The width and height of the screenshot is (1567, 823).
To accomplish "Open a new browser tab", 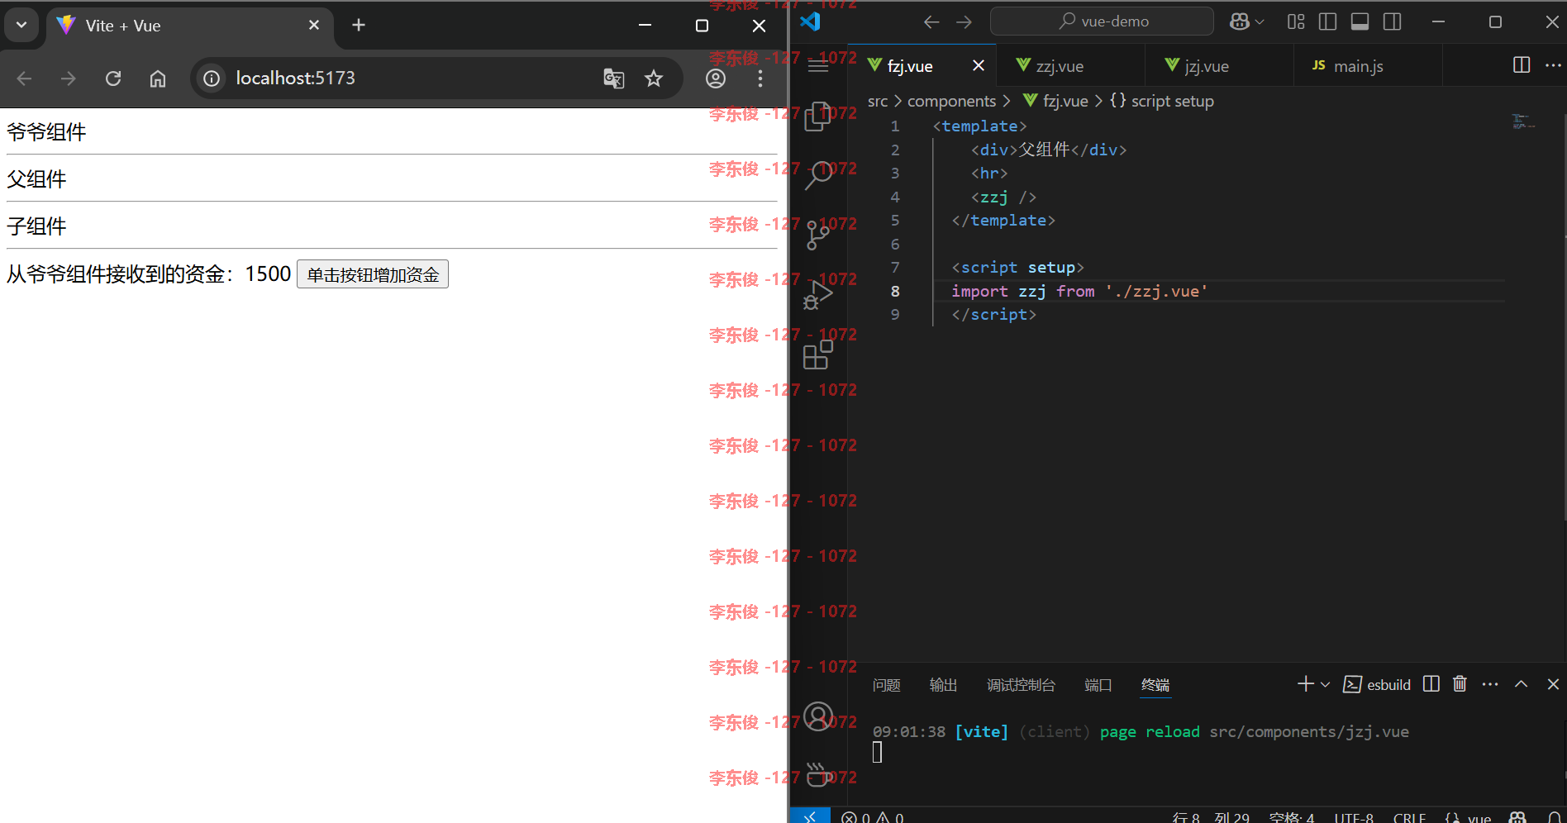I will 359,26.
